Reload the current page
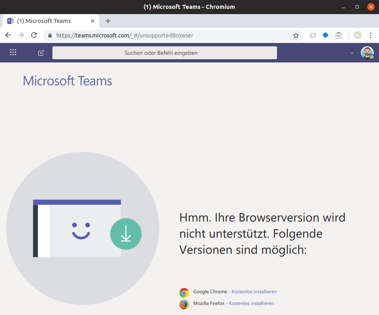The image size is (379, 315). click(x=34, y=35)
